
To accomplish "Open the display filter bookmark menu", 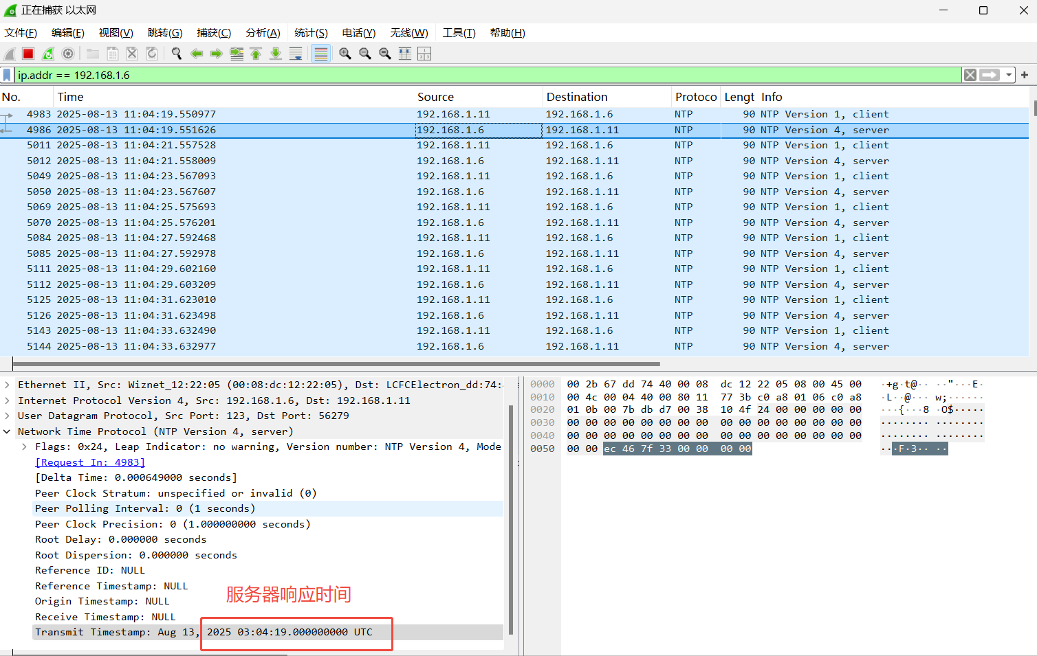I will point(7,75).
